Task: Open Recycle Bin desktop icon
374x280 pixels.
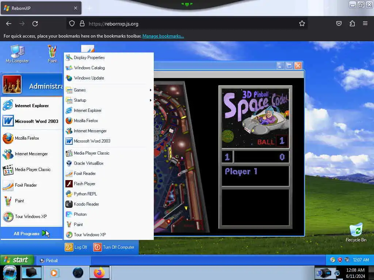Action: coord(356,233)
